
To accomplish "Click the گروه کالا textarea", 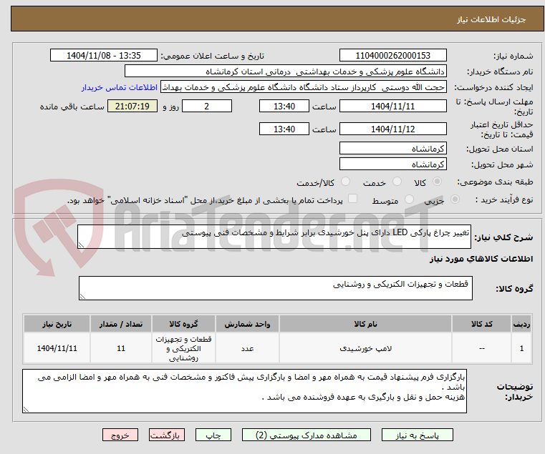I will [x=275, y=288].
